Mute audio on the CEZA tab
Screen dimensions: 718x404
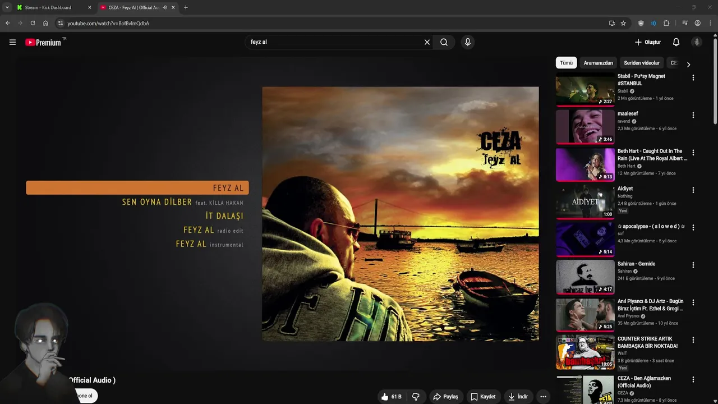[x=165, y=7]
